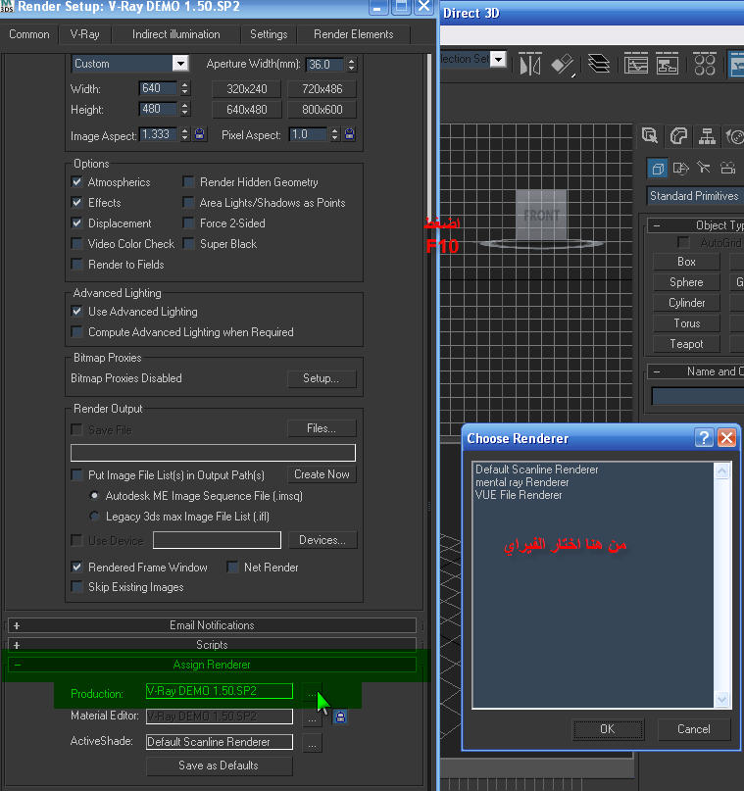
Task: Click the Width spinner arrows
Action: pyautogui.click(x=184, y=88)
